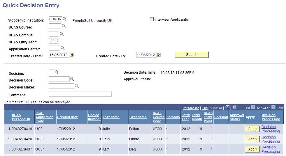
Task: Open Decision Processing for row 2
Action: click(271, 139)
